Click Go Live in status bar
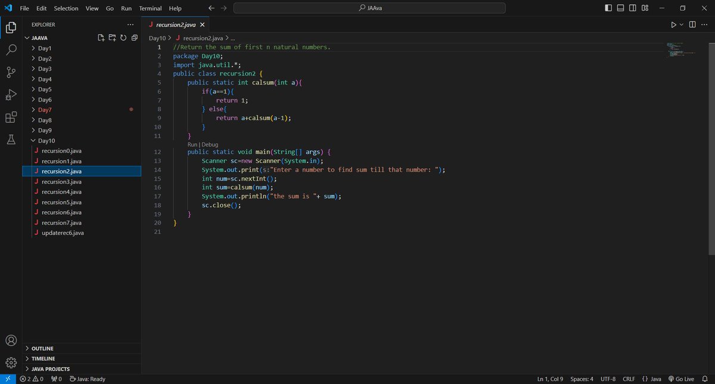The width and height of the screenshot is (715, 384). coord(680,379)
